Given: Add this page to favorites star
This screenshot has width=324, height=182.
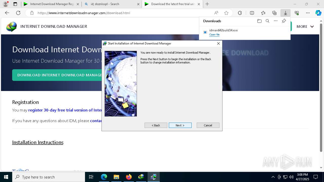Looking at the screenshot, I should [226, 13].
